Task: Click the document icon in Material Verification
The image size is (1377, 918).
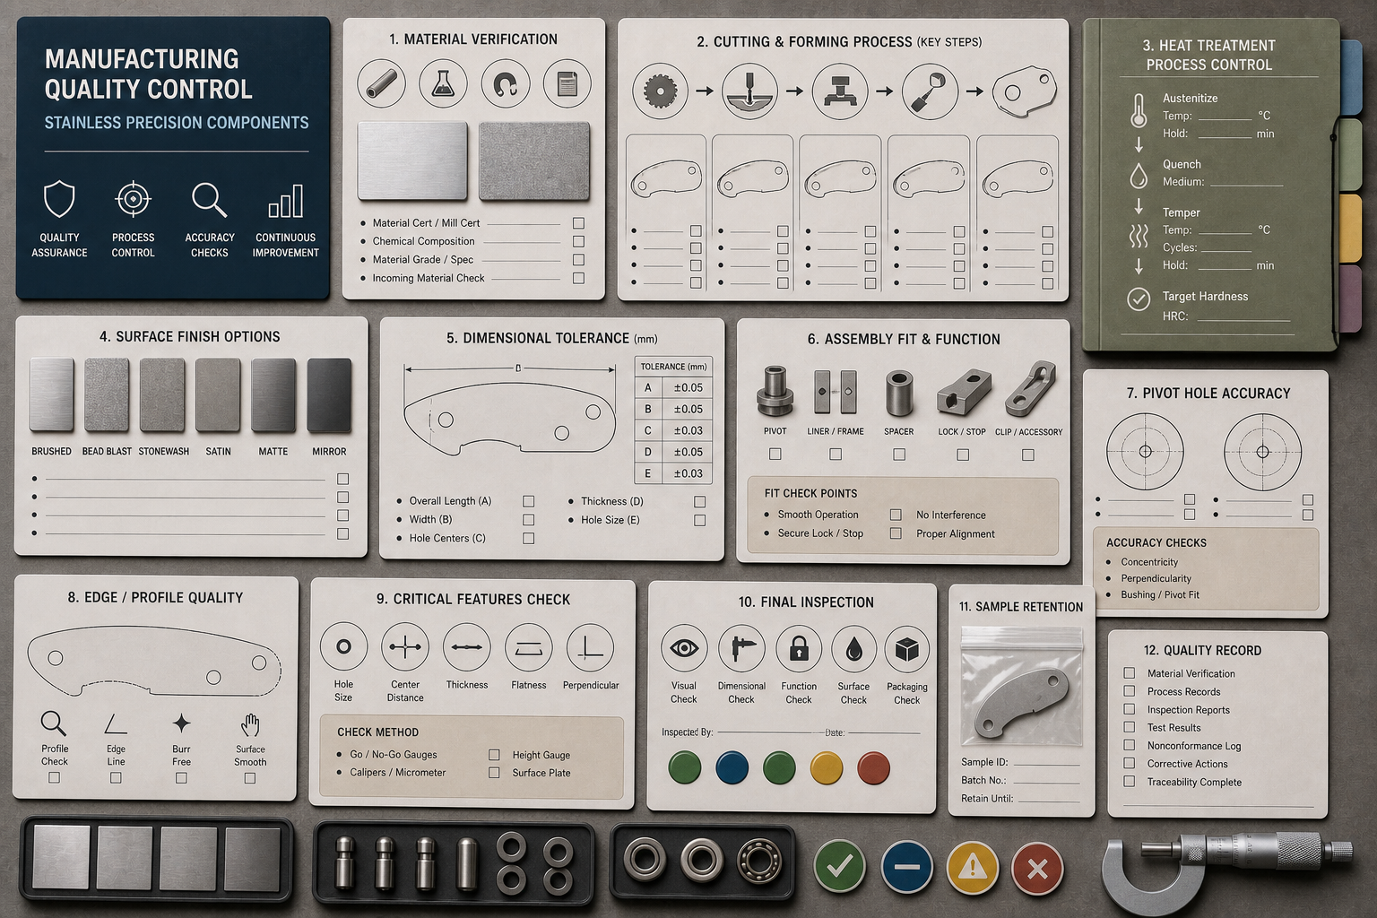Action: coord(567,84)
